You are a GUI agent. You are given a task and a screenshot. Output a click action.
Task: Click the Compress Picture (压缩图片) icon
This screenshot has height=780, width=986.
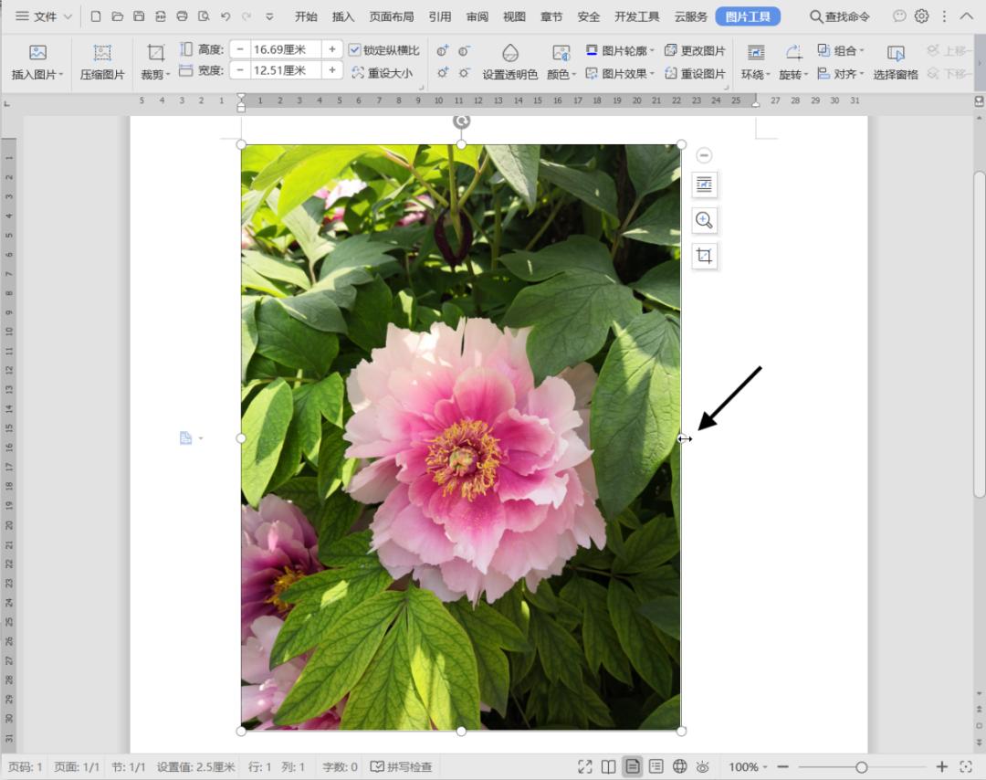click(x=102, y=53)
